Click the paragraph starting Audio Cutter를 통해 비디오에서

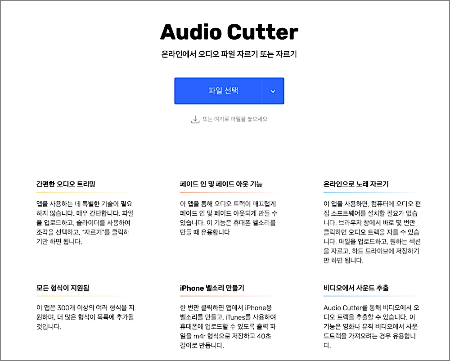(x=371, y=326)
